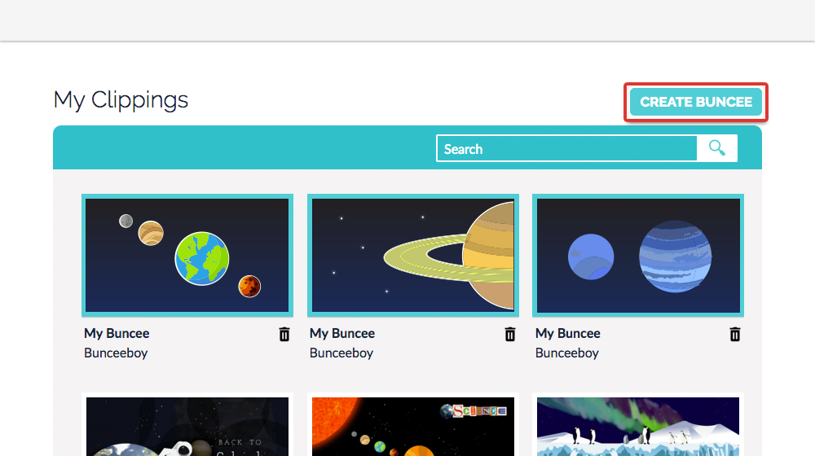Open the clipping thumbnail showing Earth and Mars
Image resolution: width=815 pixels, height=456 pixels.
coord(187,256)
